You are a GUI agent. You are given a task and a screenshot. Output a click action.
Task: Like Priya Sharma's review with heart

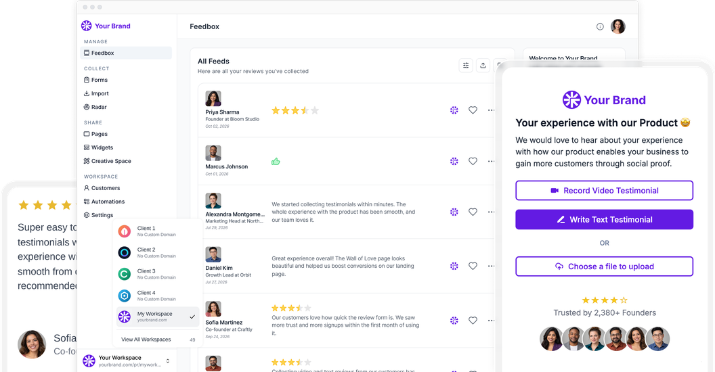pyautogui.click(x=473, y=110)
